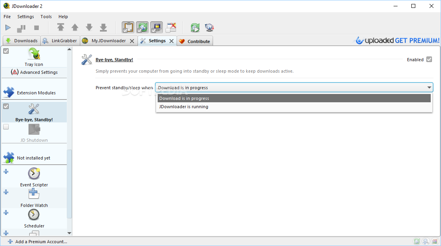
Task: Choose 'JDownloader is running' option
Action: 294,107
